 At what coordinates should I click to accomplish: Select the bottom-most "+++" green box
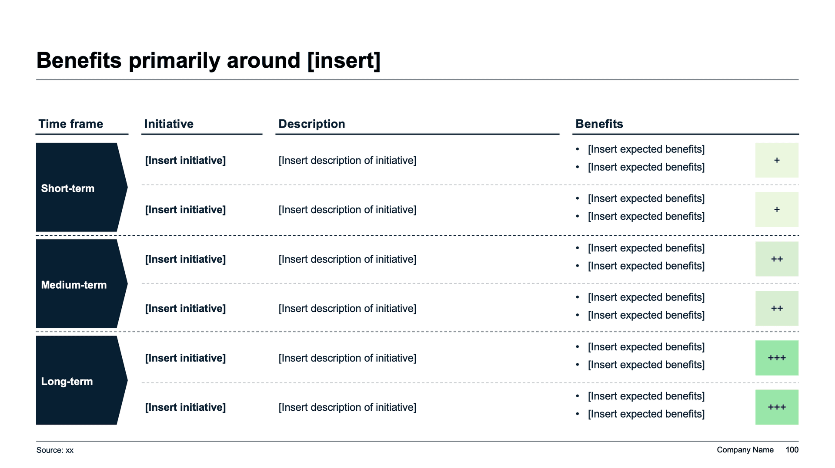777,407
